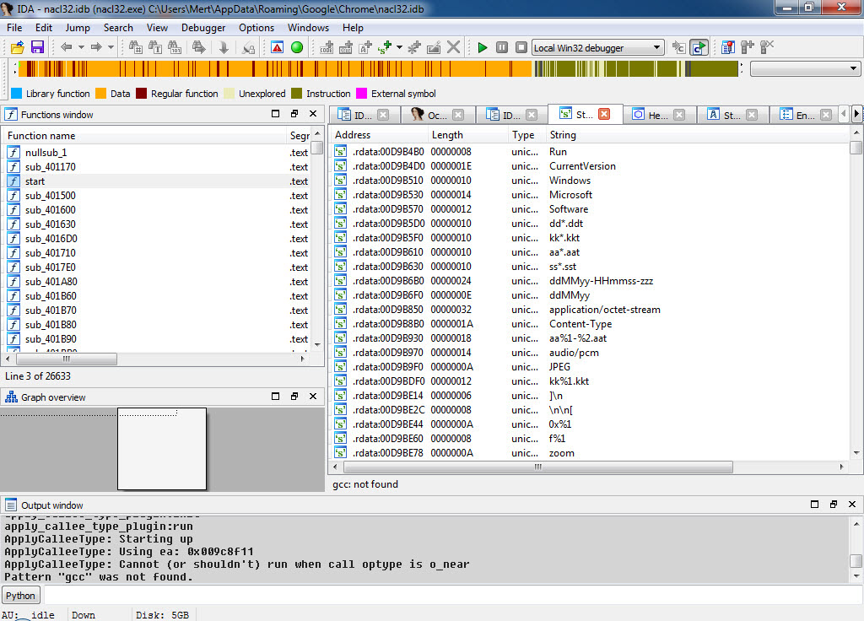Click the CODE plus toolbar icon

[x=327, y=48]
